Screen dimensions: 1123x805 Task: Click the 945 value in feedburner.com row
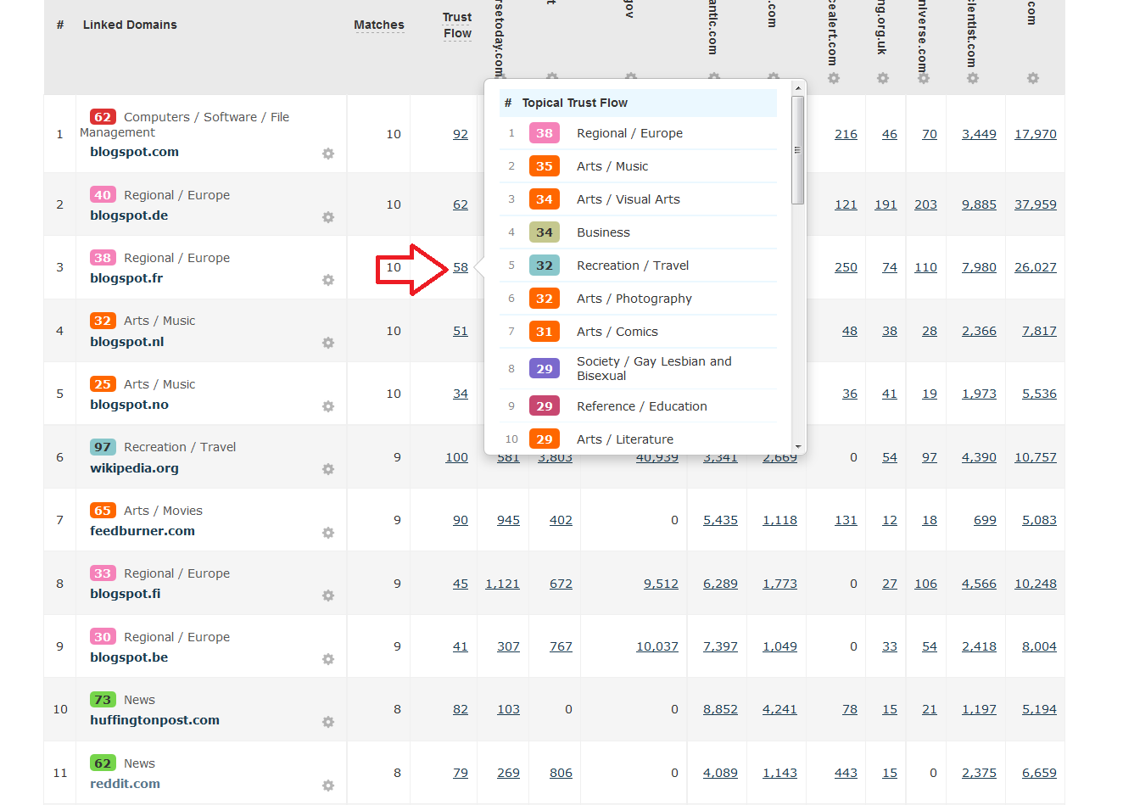pyautogui.click(x=508, y=520)
